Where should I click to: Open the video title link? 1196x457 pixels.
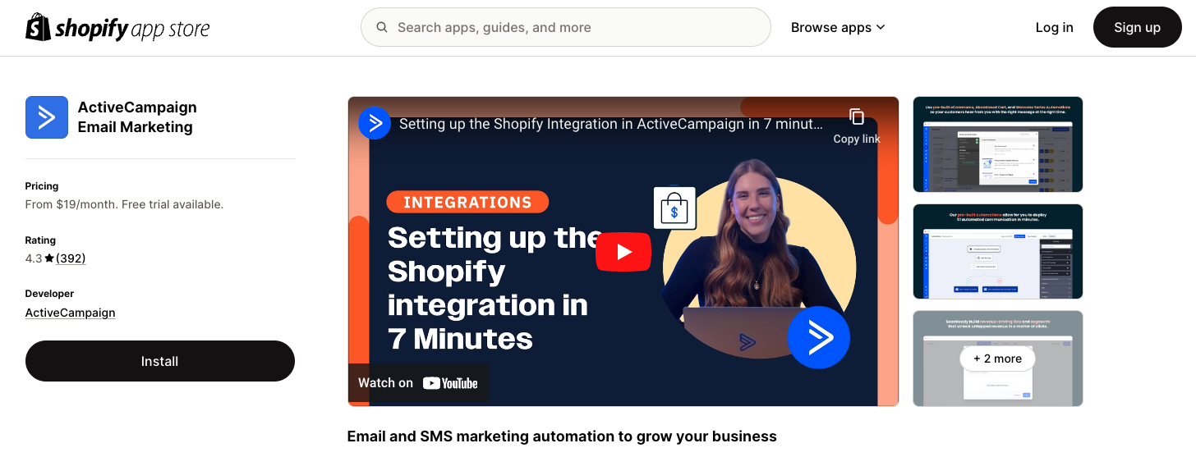610,124
